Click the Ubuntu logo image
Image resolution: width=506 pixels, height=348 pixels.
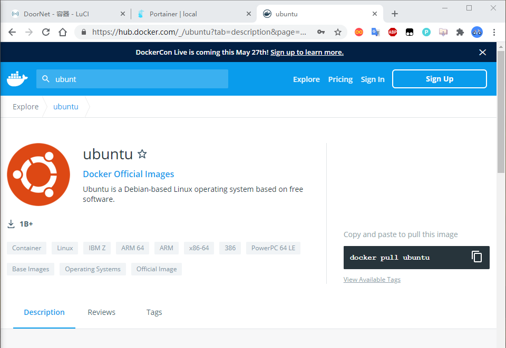pyautogui.click(x=38, y=175)
